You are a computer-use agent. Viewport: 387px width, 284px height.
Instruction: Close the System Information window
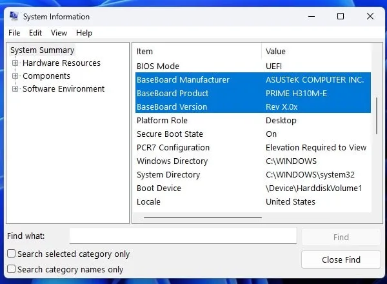click(370, 16)
